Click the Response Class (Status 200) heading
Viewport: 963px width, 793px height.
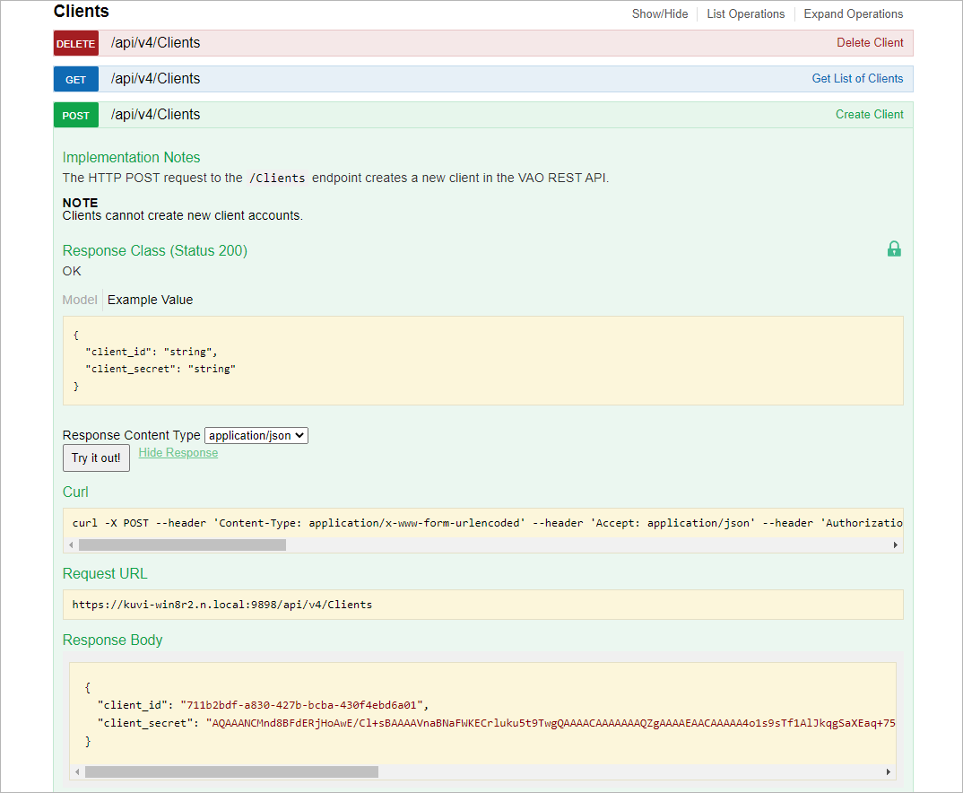(x=155, y=250)
